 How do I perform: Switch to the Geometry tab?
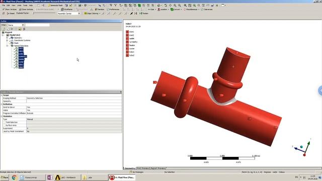pos(130,168)
